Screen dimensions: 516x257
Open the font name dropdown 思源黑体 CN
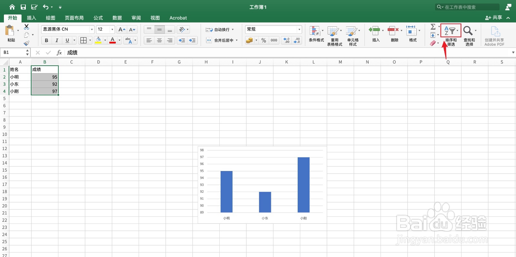tap(92, 29)
